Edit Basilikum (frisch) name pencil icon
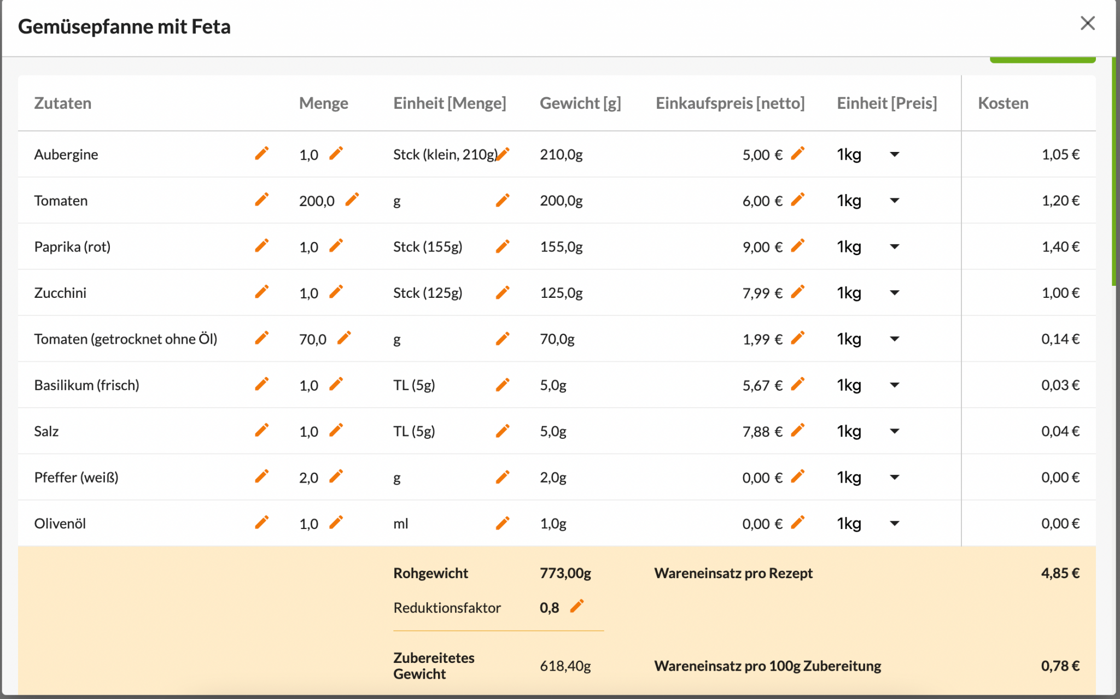 pyautogui.click(x=262, y=384)
